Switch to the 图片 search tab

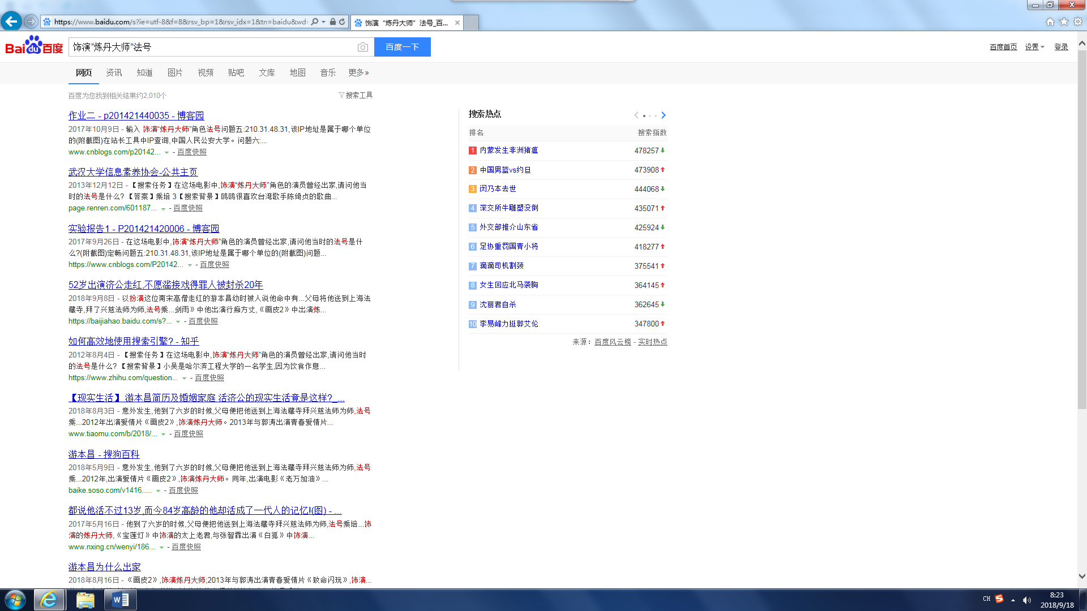pos(175,73)
